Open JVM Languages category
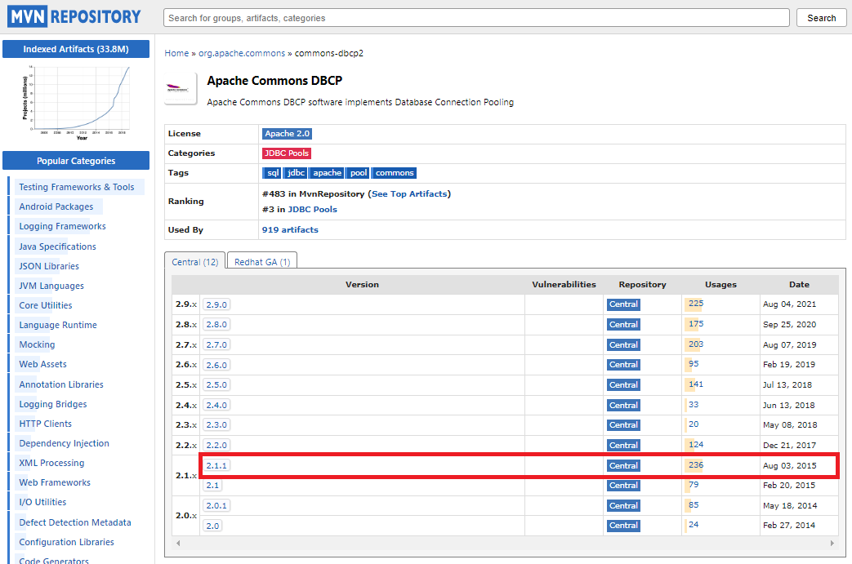This screenshot has width=852, height=564. point(51,286)
